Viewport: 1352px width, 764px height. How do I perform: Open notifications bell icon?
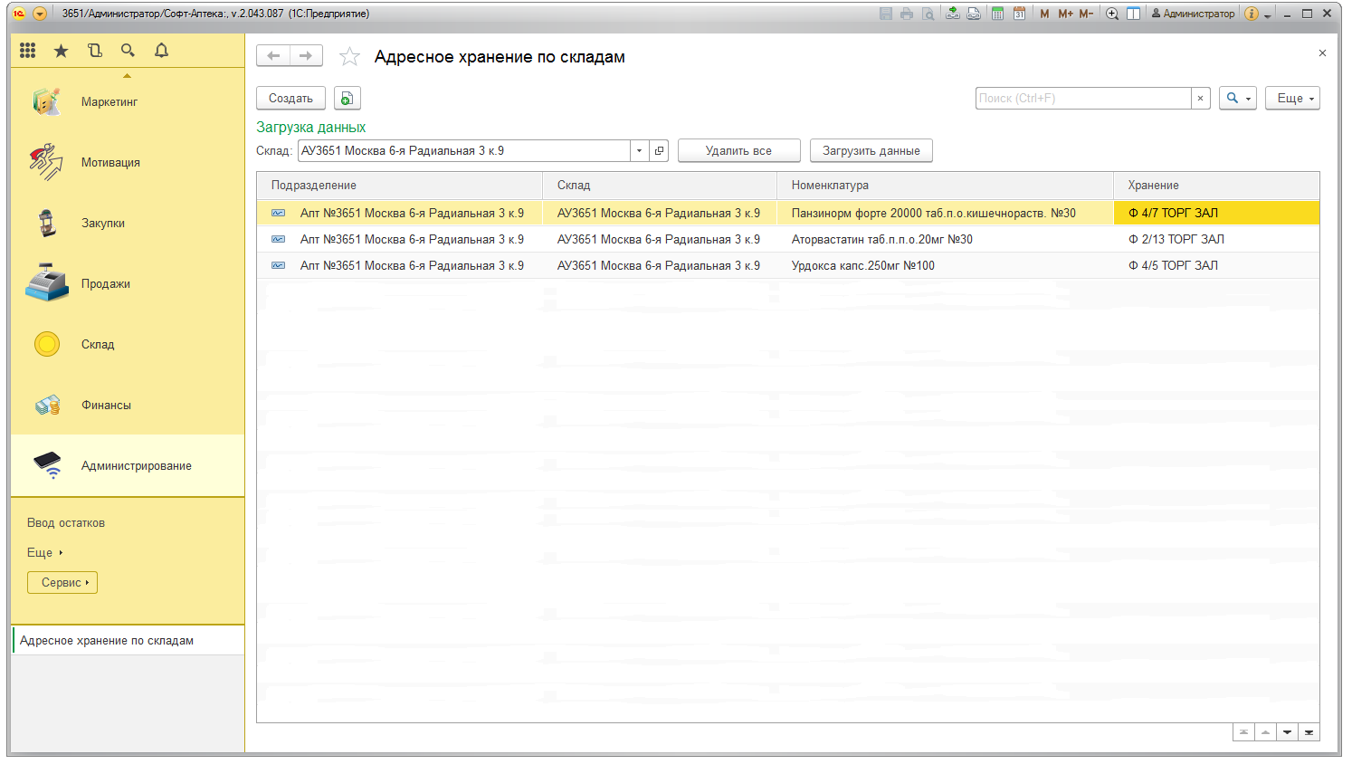pyautogui.click(x=161, y=51)
